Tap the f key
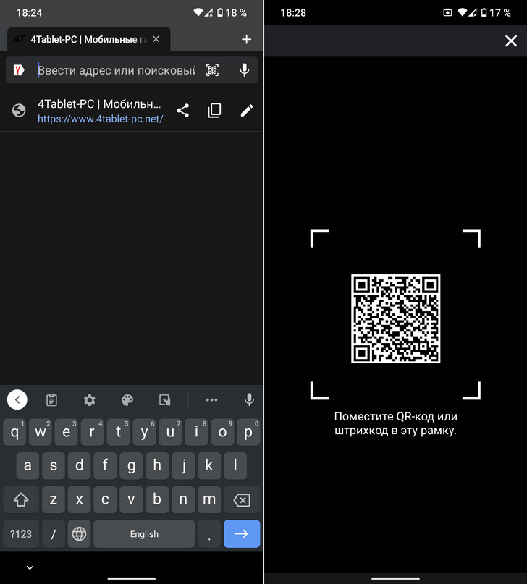This screenshot has height=584, width=527. (x=106, y=465)
